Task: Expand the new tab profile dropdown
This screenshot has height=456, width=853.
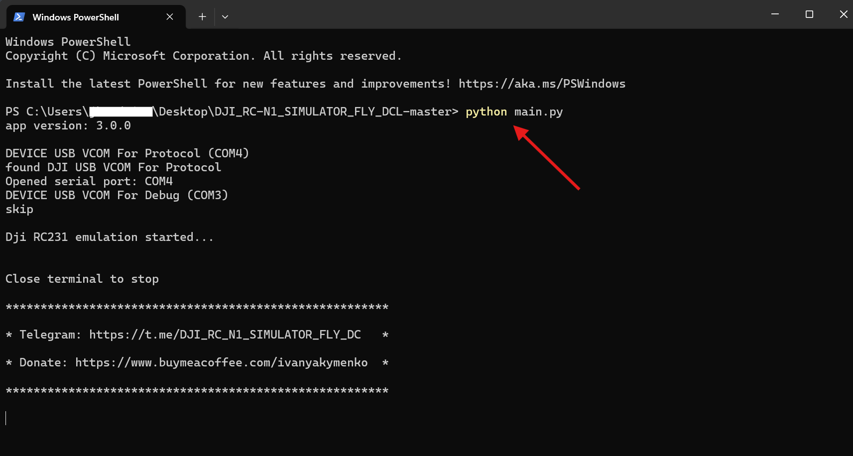Action: 225,17
